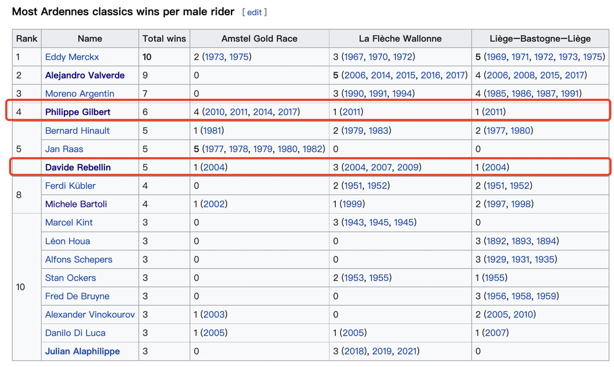Click Merckx's 1969 Liège–Bastogne–Liège year link
Screen dimensions: 614x367
click(x=496, y=56)
